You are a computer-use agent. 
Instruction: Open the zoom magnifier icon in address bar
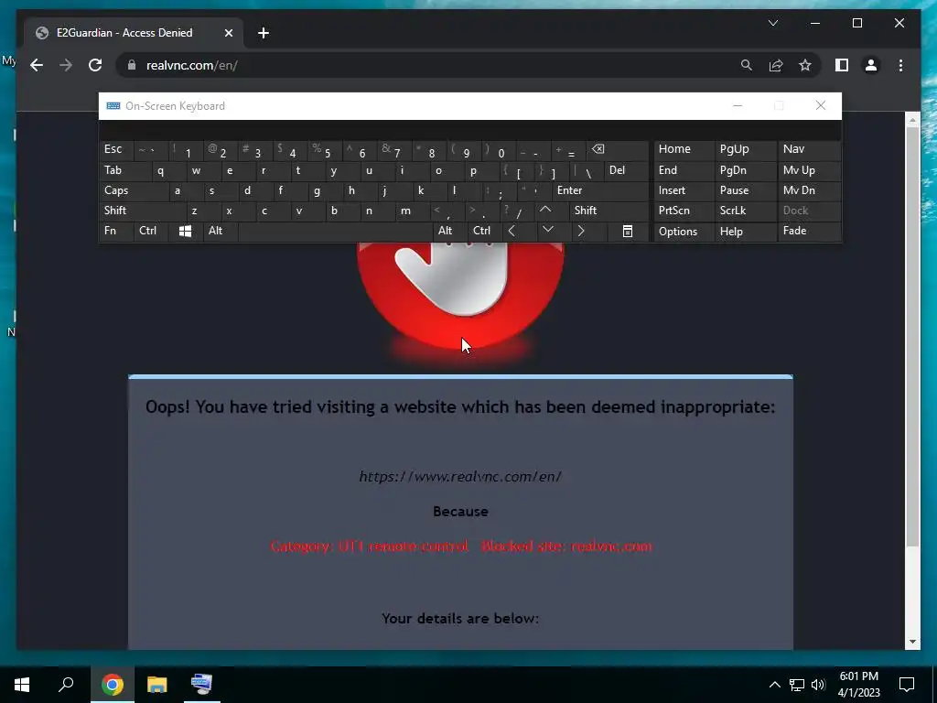[x=747, y=65]
